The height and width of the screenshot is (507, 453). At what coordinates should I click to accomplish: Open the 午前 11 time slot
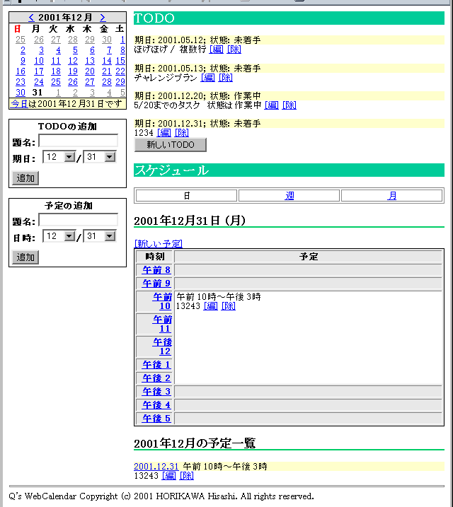[162, 324]
